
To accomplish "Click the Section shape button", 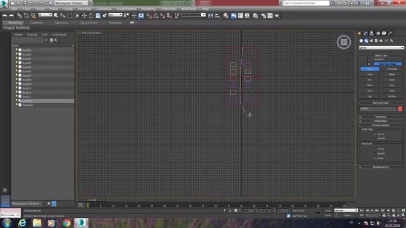I will pyautogui.click(x=392, y=96).
